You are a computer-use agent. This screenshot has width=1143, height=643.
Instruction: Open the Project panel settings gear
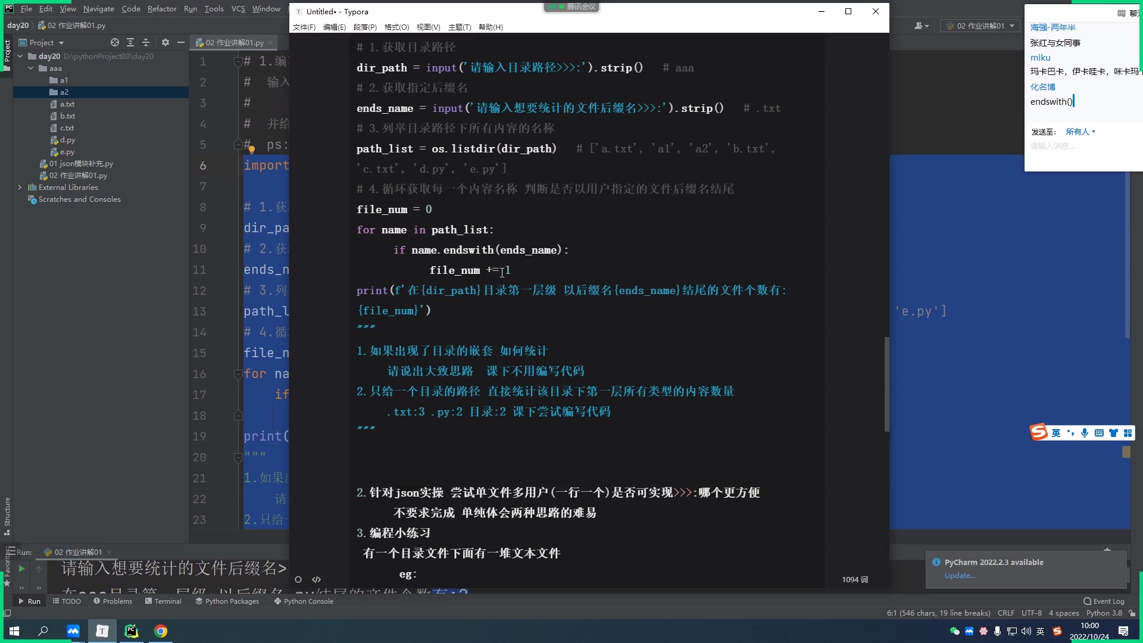(x=165, y=42)
